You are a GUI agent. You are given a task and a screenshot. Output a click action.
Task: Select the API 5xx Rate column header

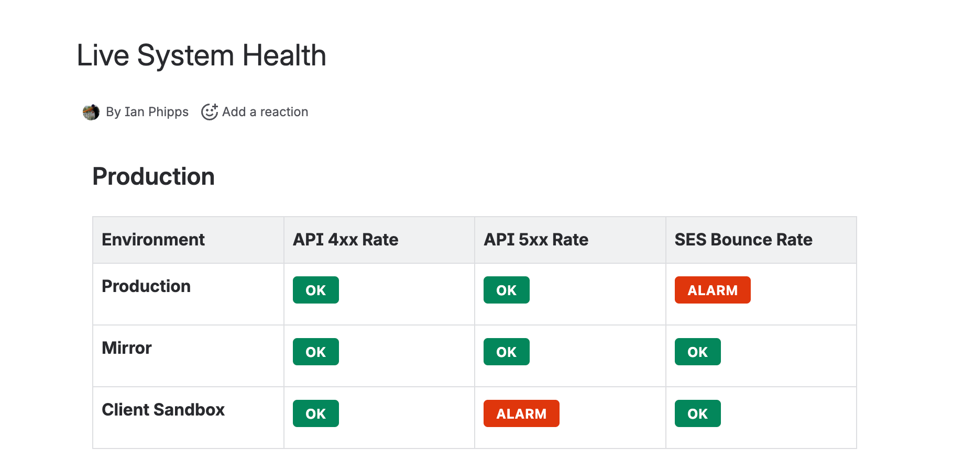click(536, 239)
